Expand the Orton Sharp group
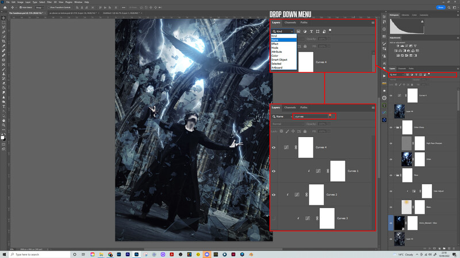This screenshot has height=258, width=460. coord(395,127)
